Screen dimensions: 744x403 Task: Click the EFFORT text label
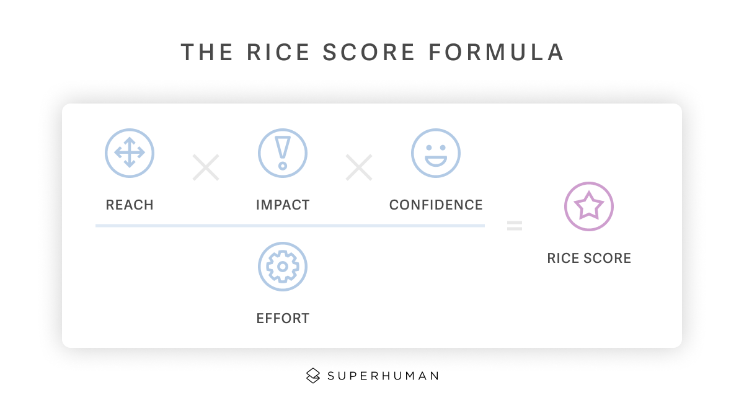[x=283, y=319]
